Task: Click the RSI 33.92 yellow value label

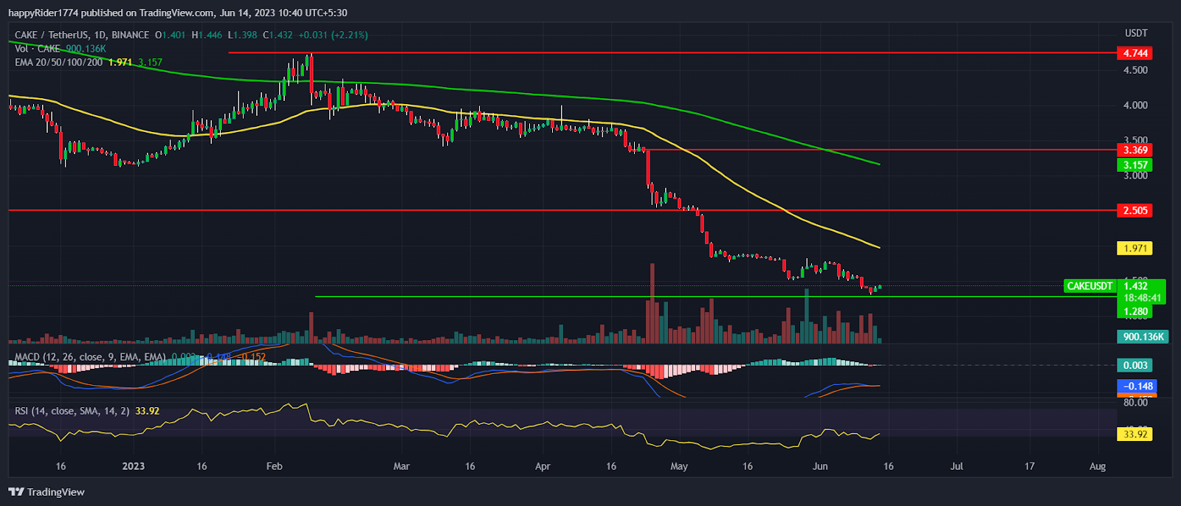Action: (x=1135, y=434)
